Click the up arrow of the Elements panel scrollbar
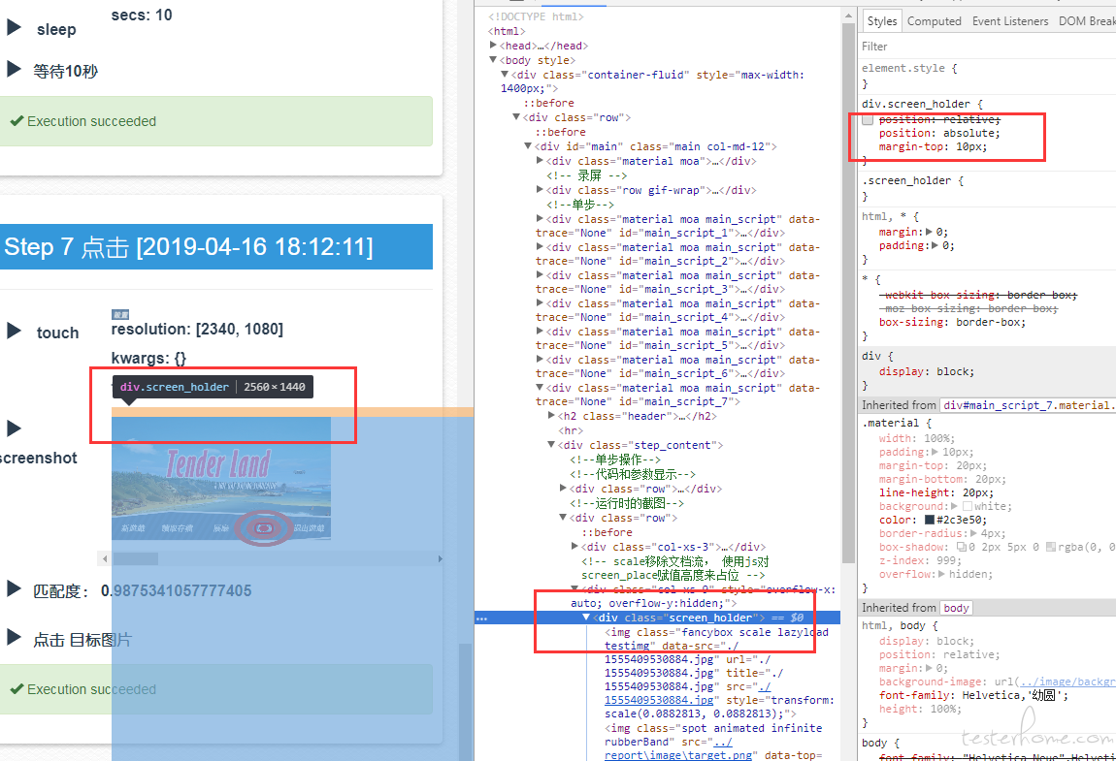 (848, 16)
